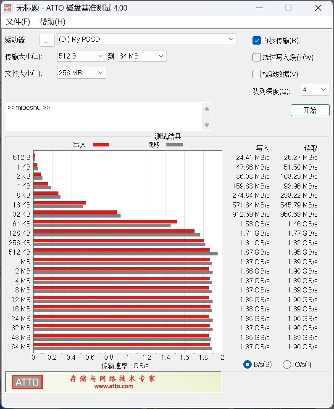Click the 1.95 GB/s read value

click(303, 252)
